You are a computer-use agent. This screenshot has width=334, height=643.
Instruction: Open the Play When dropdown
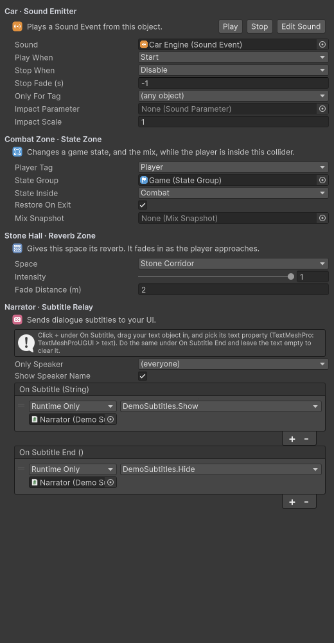click(x=233, y=57)
